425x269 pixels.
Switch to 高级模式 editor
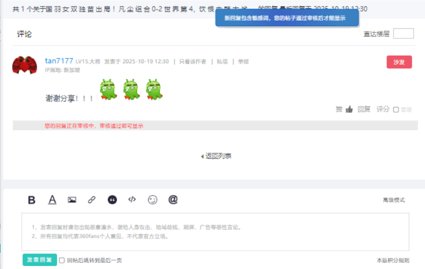point(394,200)
